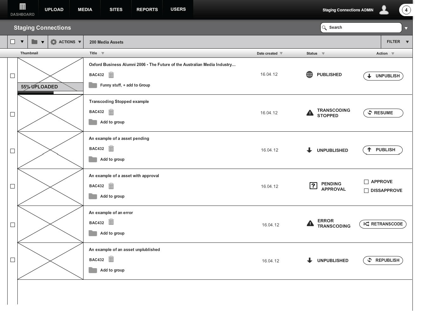
Task: Select checkbox for asset pending row
Action: pyautogui.click(x=13, y=151)
